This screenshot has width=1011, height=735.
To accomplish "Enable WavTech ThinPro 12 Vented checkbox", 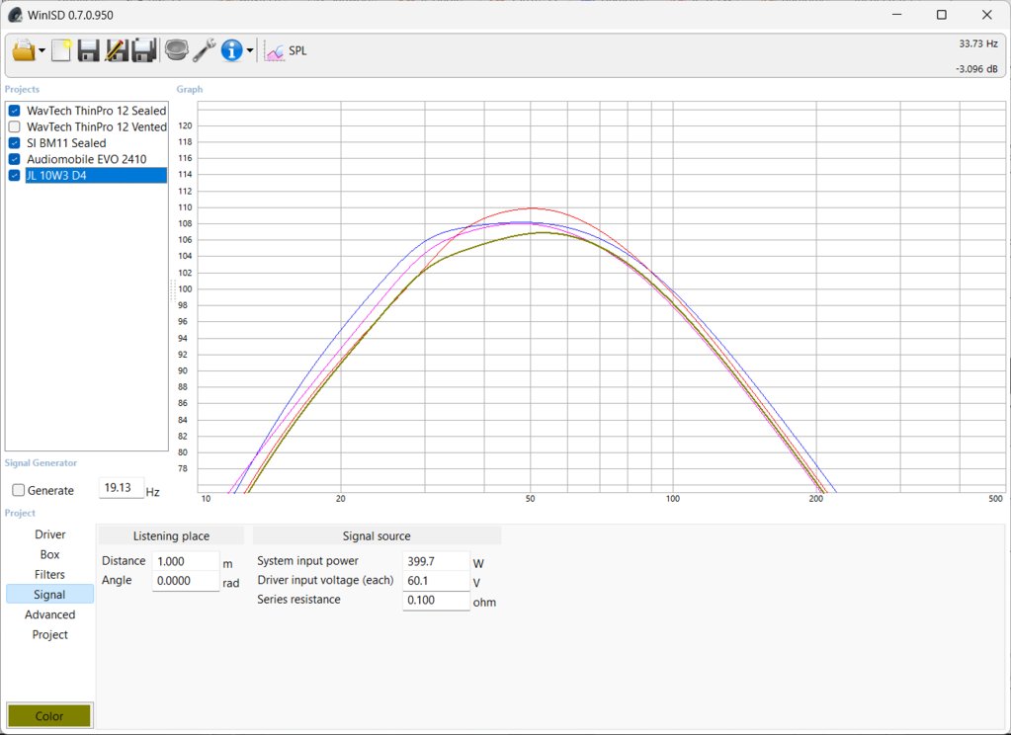I will click(15, 127).
